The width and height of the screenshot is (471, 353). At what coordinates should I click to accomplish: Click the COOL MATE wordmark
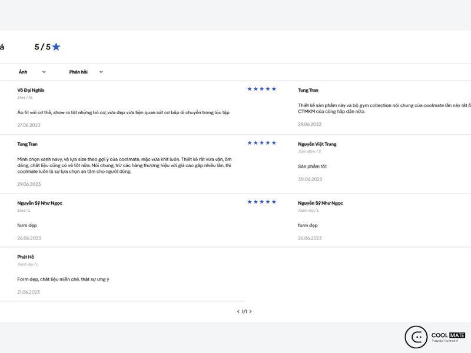point(448,335)
